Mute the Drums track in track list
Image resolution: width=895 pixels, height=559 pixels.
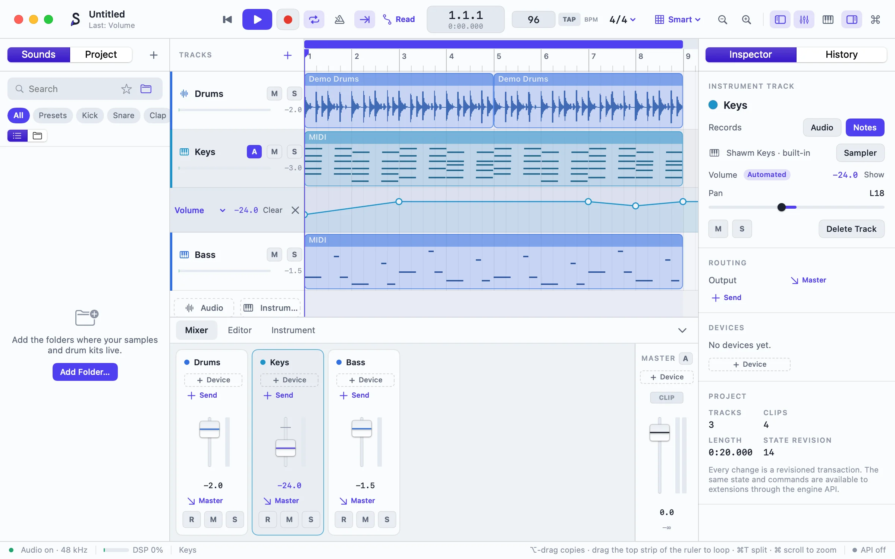coord(274,94)
